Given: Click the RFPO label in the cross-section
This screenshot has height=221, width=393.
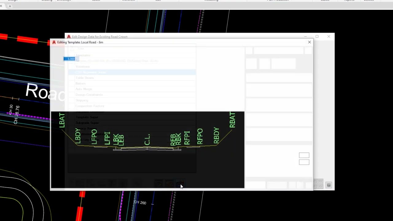Looking at the screenshot, I should click(200, 136).
